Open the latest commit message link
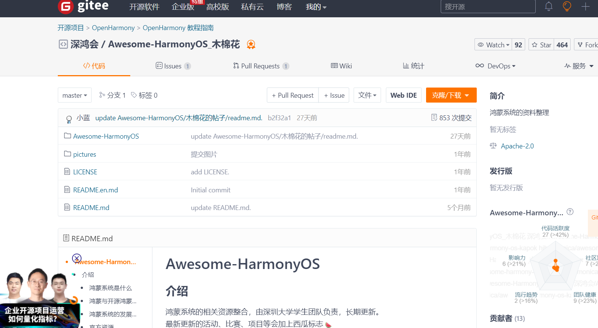This screenshot has height=328, width=598. click(x=179, y=118)
